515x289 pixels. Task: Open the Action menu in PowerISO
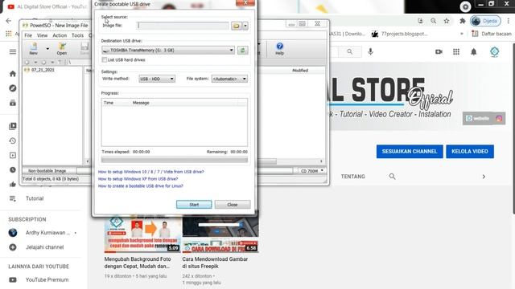60,35
